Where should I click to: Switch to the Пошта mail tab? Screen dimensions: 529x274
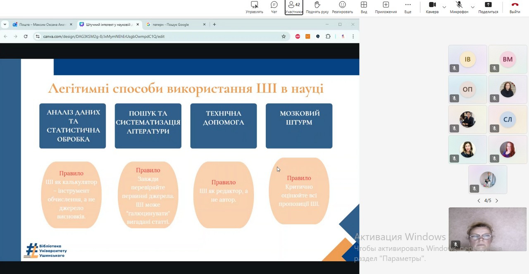point(41,24)
